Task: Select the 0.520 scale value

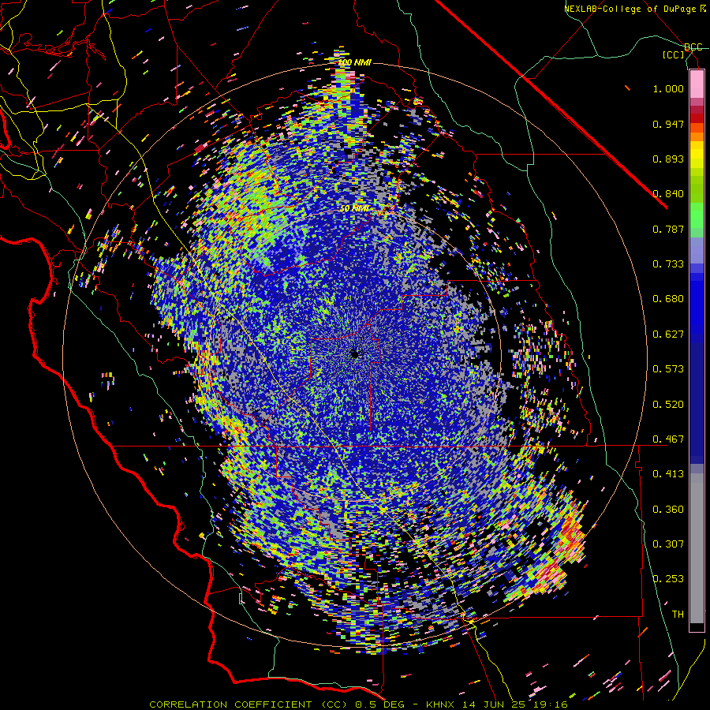Action: [668, 405]
